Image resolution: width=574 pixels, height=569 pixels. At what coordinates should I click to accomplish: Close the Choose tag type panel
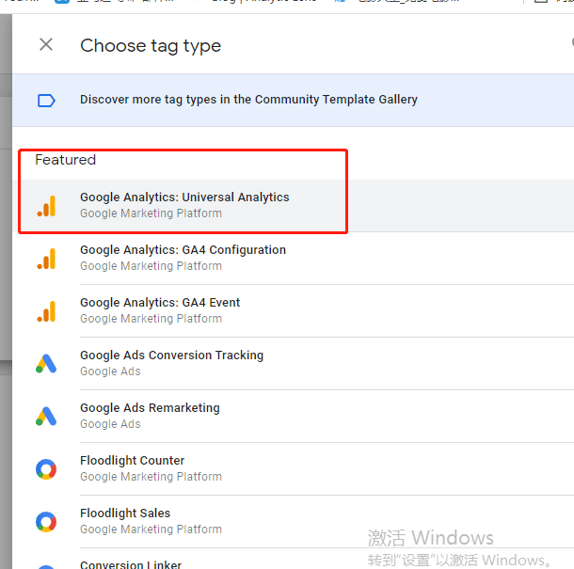(x=46, y=44)
